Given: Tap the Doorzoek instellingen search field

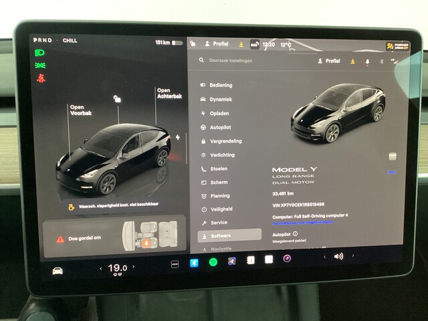Looking at the screenshot, I should click(247, 60).
